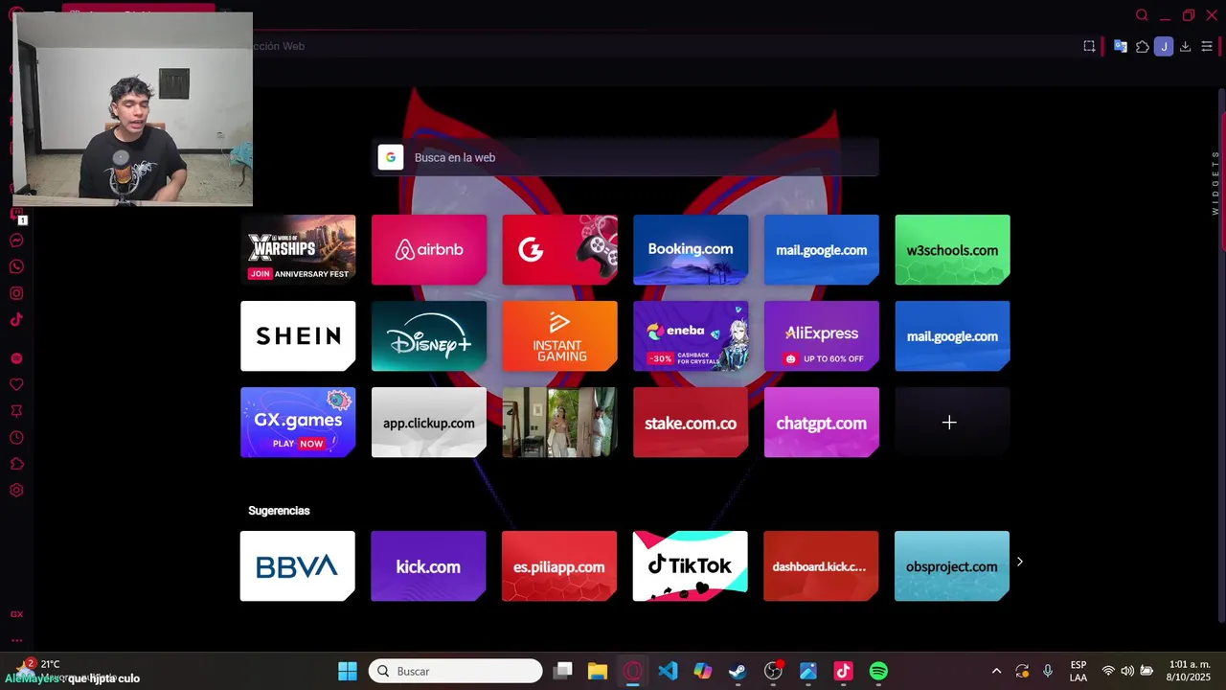
Task: Open the SHEIN speed dial tile
Action: click(298, 335)
